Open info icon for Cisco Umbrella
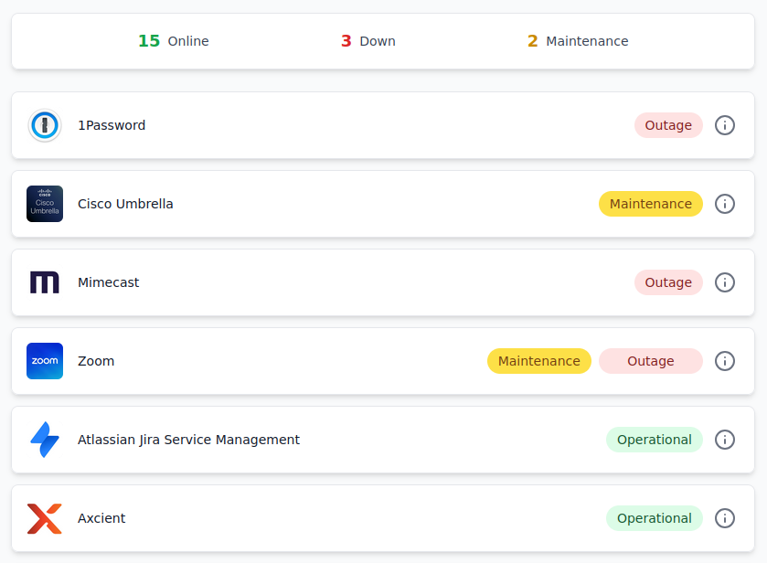Screen dimensions: 767x563 click(724, 204)
